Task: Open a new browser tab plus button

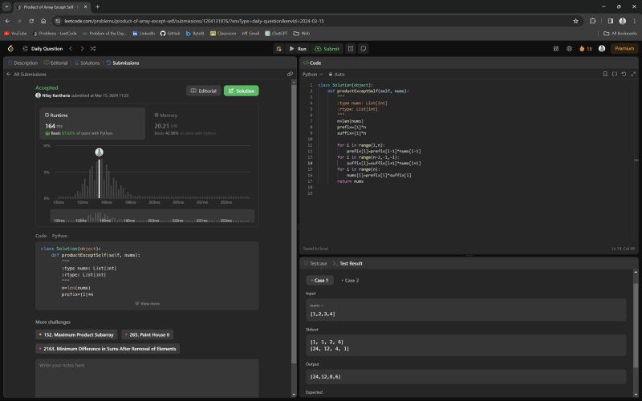Action: coord(97,7)
